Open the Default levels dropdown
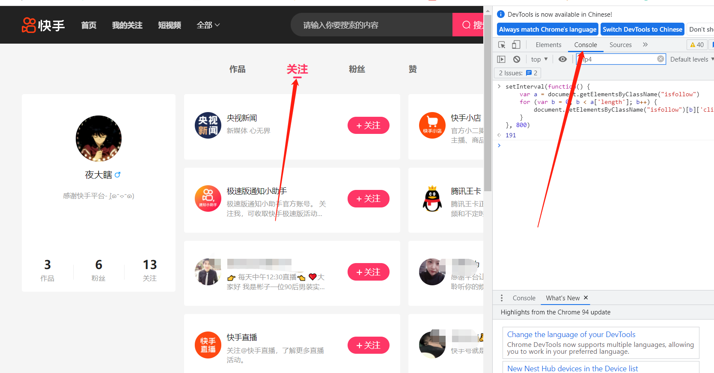 coord(691,59)
